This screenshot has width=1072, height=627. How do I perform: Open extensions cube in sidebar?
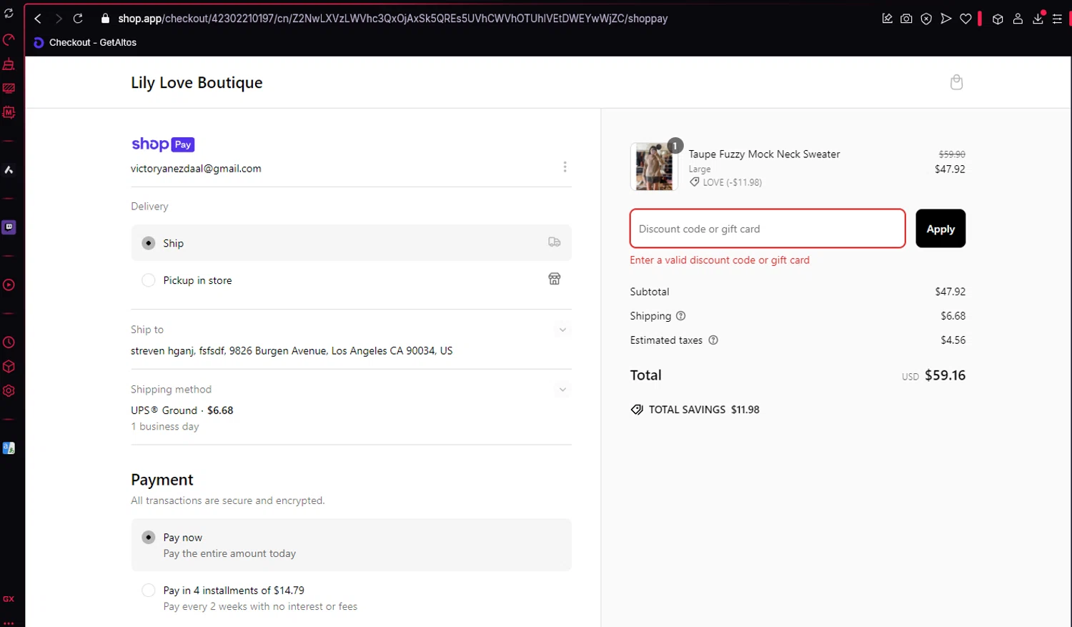click(x=9, y=367)
